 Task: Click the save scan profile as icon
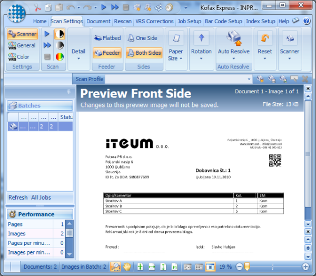click(283, 79)
